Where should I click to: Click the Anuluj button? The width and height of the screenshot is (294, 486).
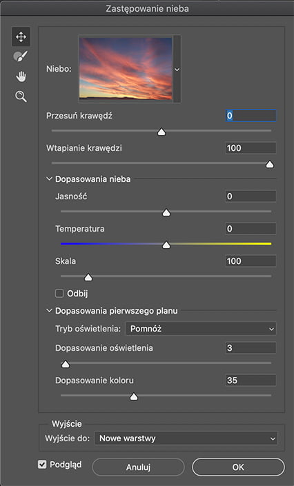[138, 467]
